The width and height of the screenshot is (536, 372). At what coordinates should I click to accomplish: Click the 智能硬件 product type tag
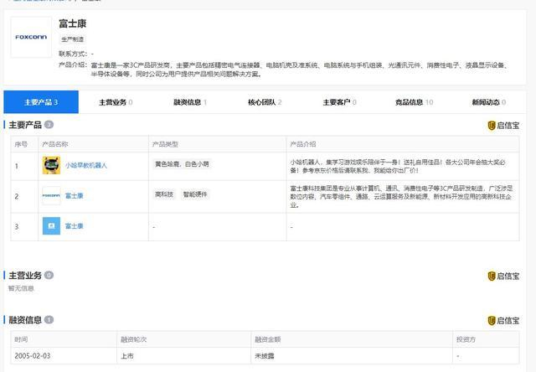(195, 194)
